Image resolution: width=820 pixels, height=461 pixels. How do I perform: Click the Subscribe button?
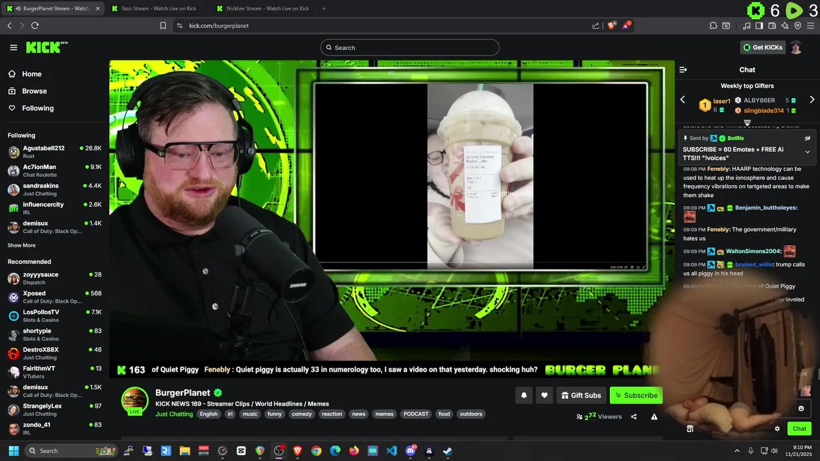pyautogui.click(x=636, y=395)
